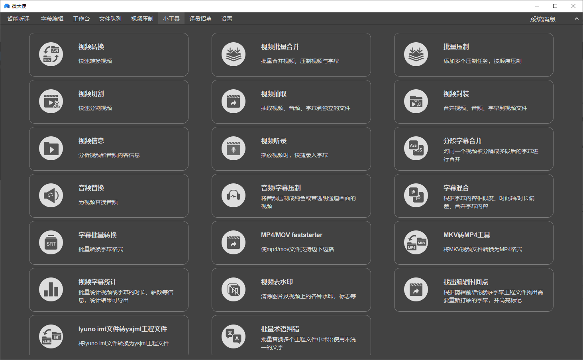The height and width of the screenshot is (360, 583).
Task: Click the 视频字幕统计 bar chart icon
Action: click(51, 289)
